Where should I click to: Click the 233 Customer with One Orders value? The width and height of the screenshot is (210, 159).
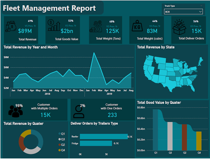pos(112,115)
